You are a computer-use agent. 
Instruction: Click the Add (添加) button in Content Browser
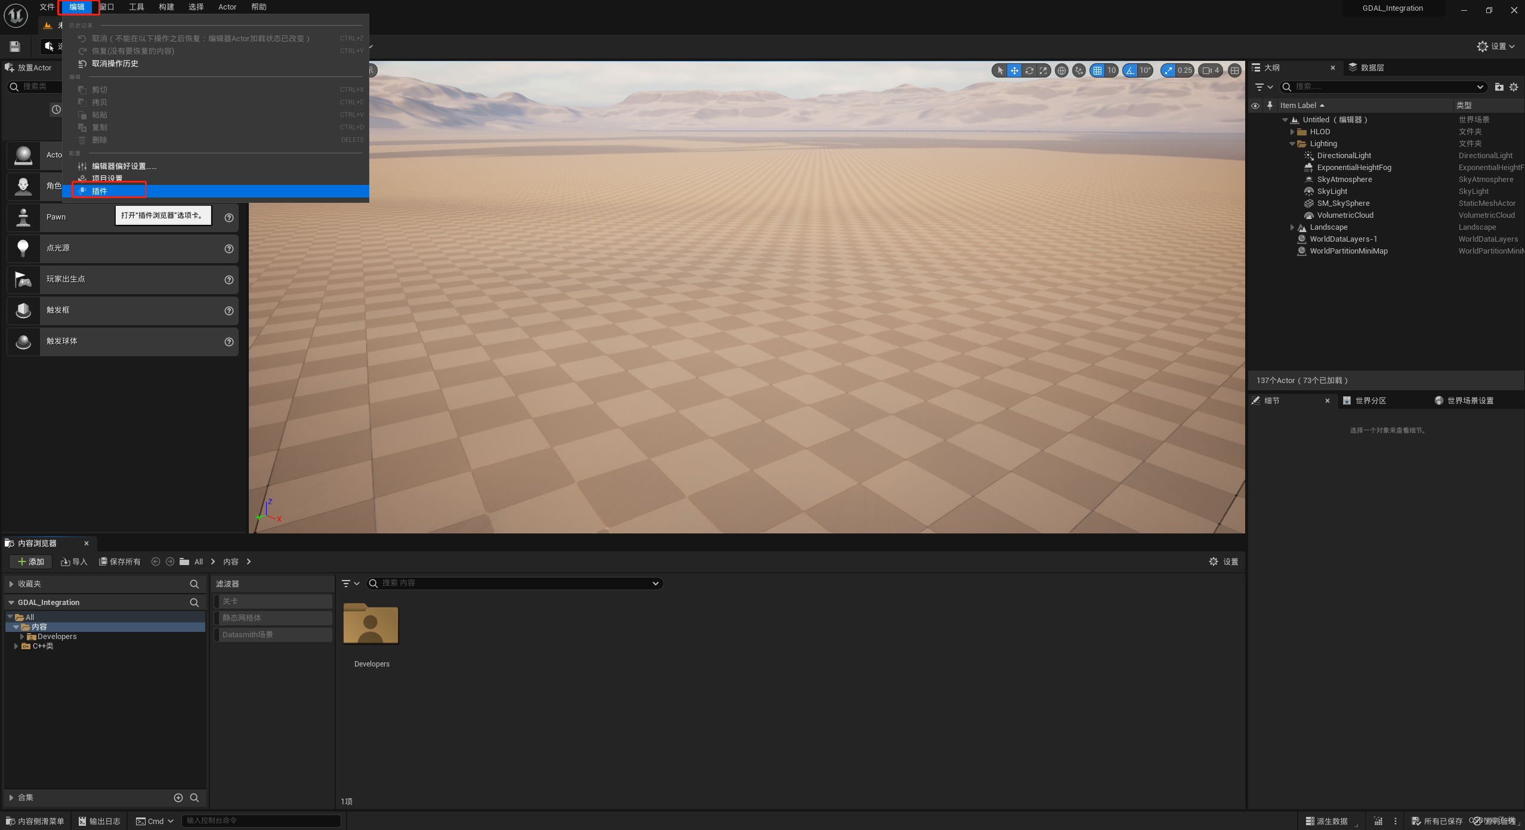click(31, 561)
